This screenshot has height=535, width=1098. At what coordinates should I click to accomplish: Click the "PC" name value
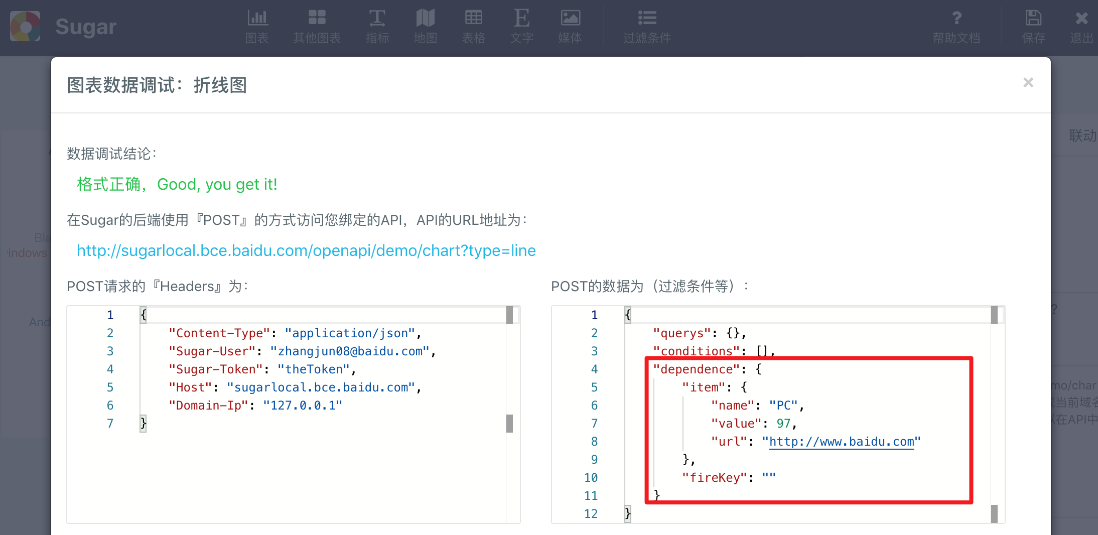pyautogui.click(x=784, y=406)
